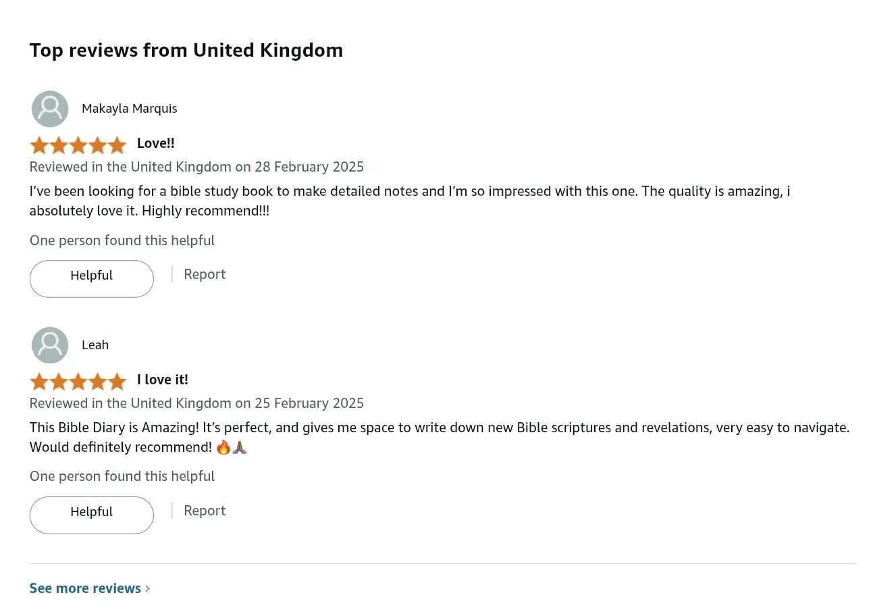Click Leah's profile avatar icon
Image resolution: width=873 pixels, height=616 pixels.
tap(50, 345)
